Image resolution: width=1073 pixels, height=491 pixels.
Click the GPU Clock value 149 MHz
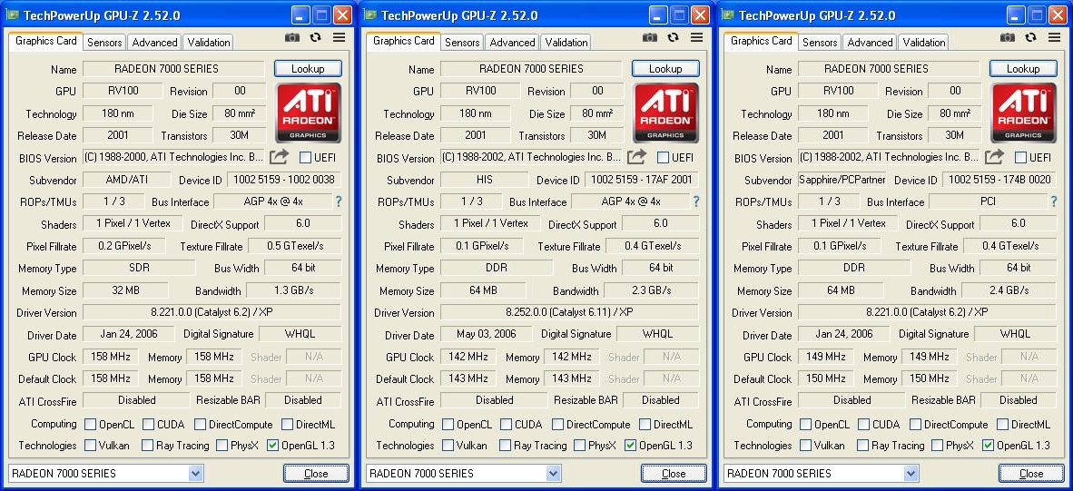pyautogui.click(x=826, y=357)
